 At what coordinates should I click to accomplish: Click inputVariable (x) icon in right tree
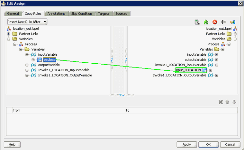tap(211, 54)
